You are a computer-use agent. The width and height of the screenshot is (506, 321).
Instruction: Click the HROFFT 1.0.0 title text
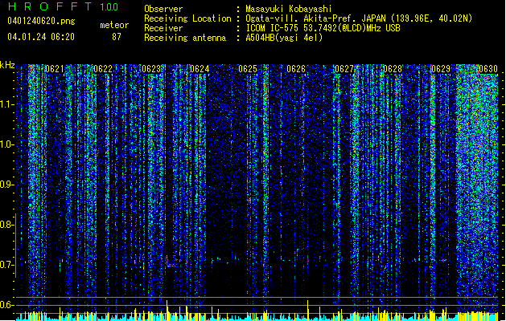(63, 6)
